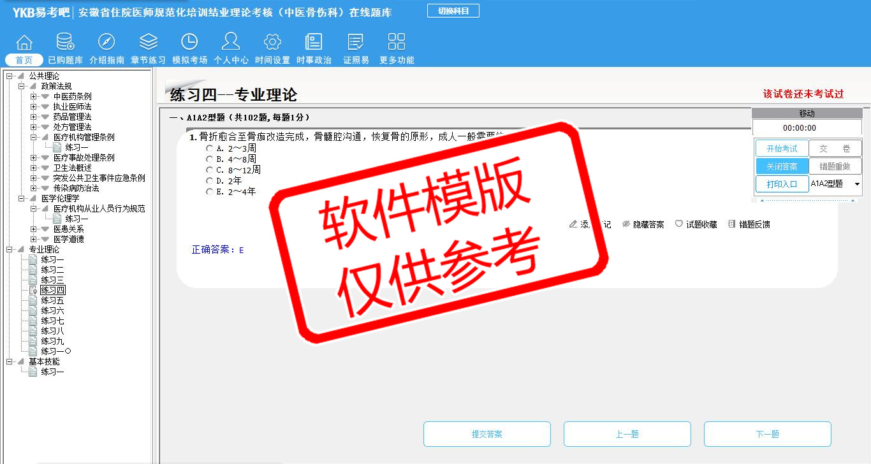Go to 个人中心 user icon
871x464 pixels.
(231, 43)
